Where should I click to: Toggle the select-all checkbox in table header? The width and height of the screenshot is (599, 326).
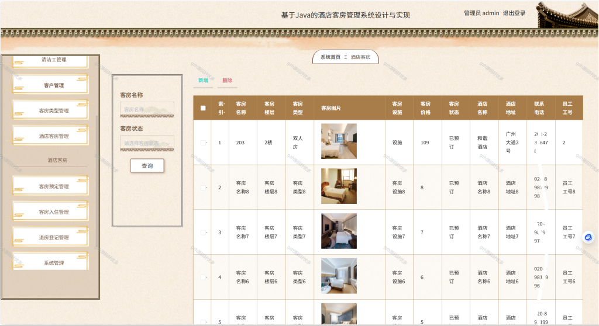(203, 108)
